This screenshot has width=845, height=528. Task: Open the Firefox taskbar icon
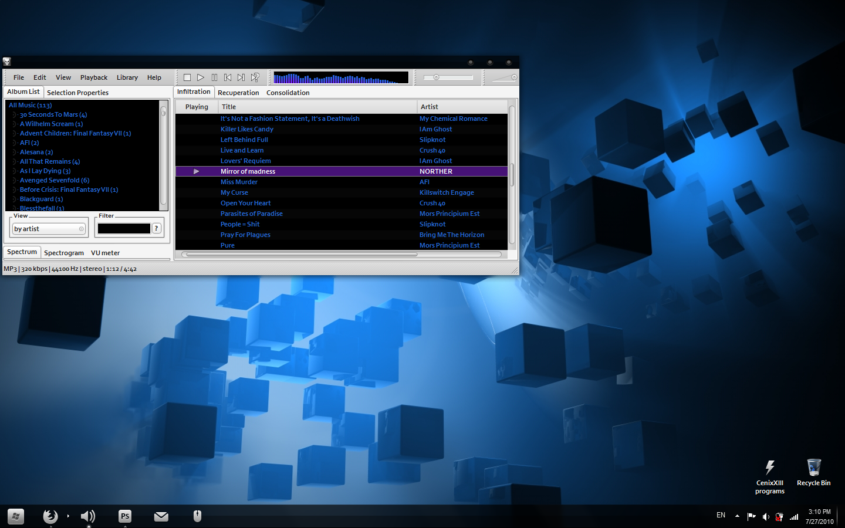(50, 516)
